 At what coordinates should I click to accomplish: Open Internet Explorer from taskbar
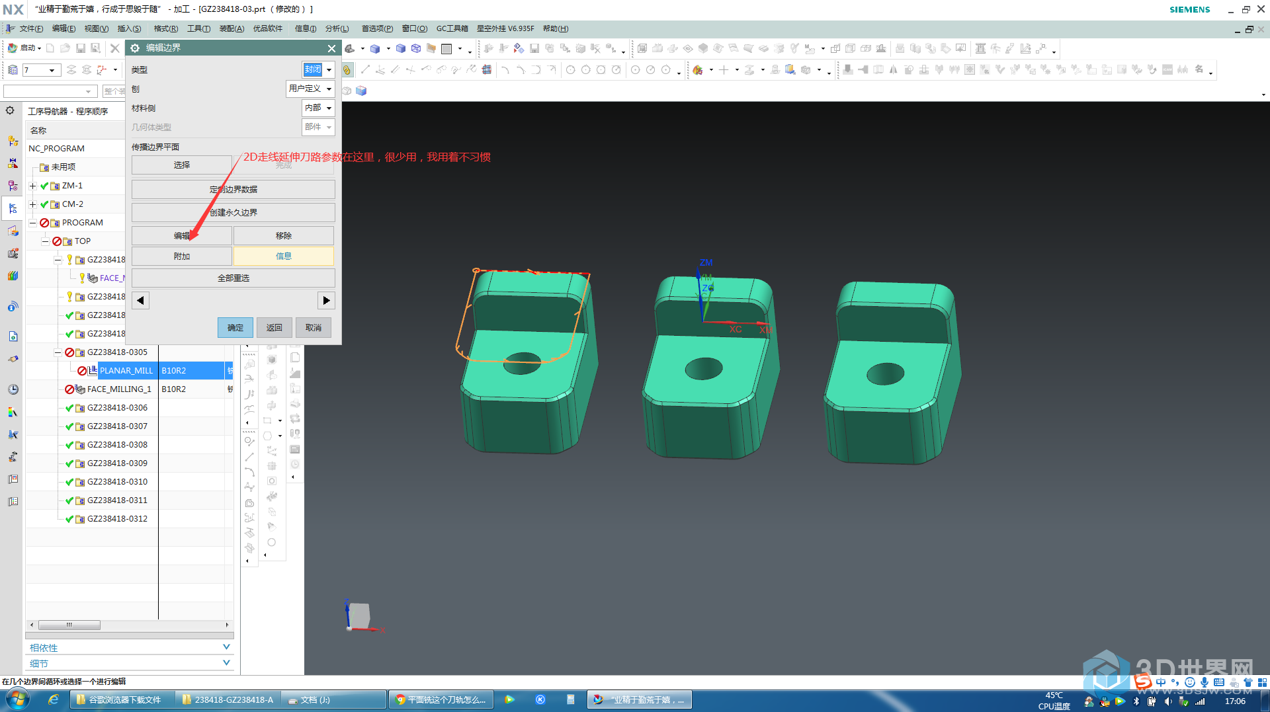(54, 699)
